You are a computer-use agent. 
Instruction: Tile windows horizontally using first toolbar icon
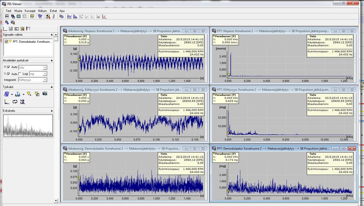point(7,16)
